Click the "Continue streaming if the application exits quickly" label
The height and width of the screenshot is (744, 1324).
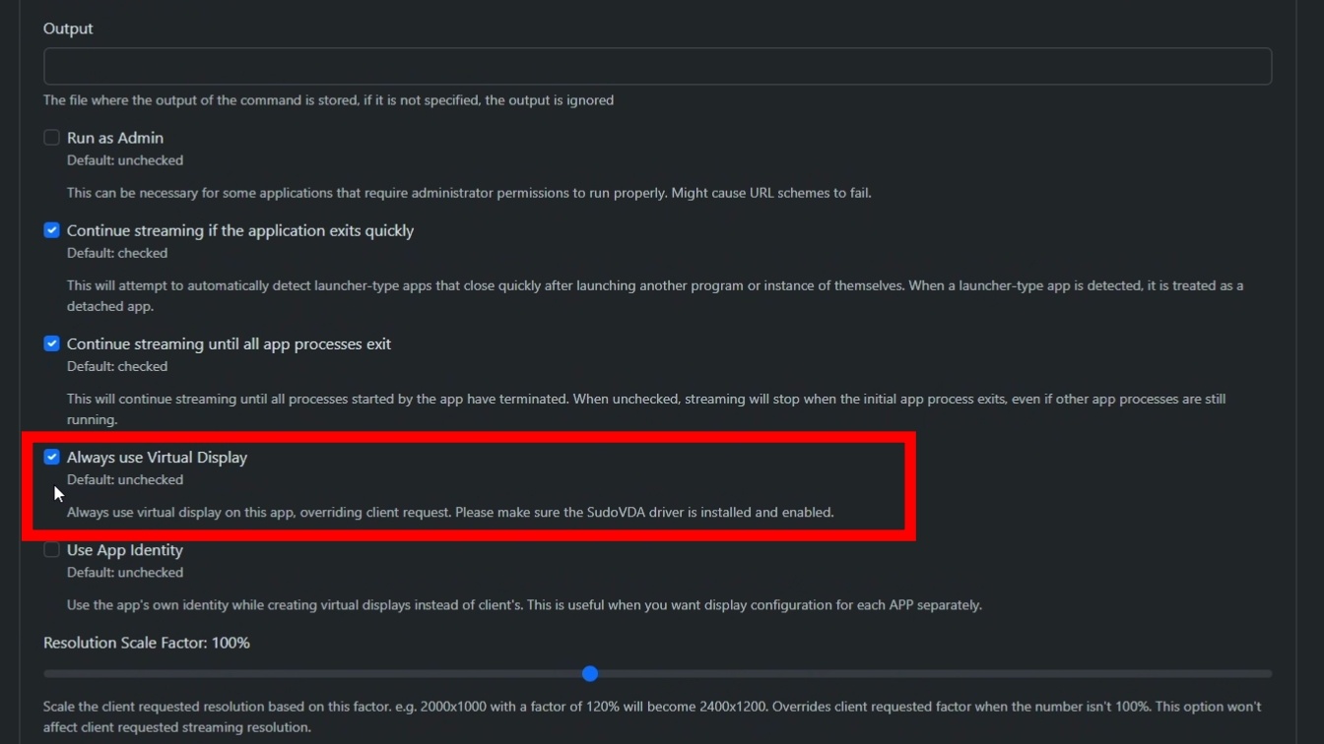[240, 230]
